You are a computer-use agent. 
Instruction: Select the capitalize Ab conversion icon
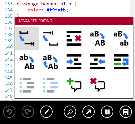coord(27,62)
